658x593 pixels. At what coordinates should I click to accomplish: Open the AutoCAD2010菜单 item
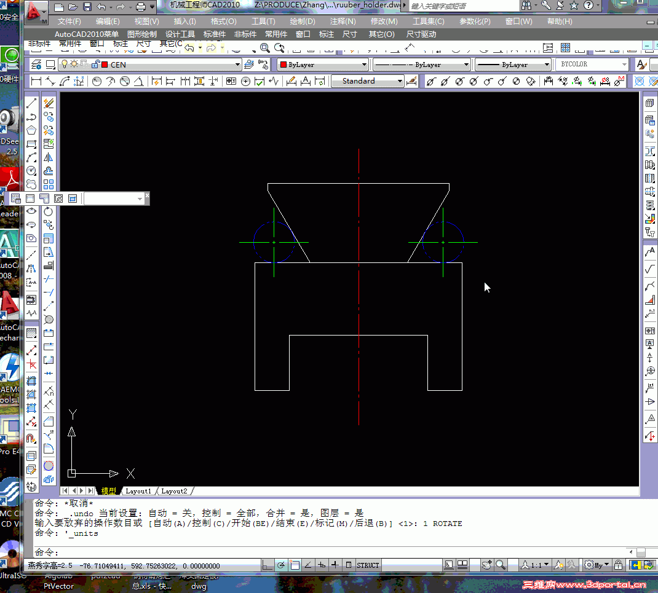87,34
